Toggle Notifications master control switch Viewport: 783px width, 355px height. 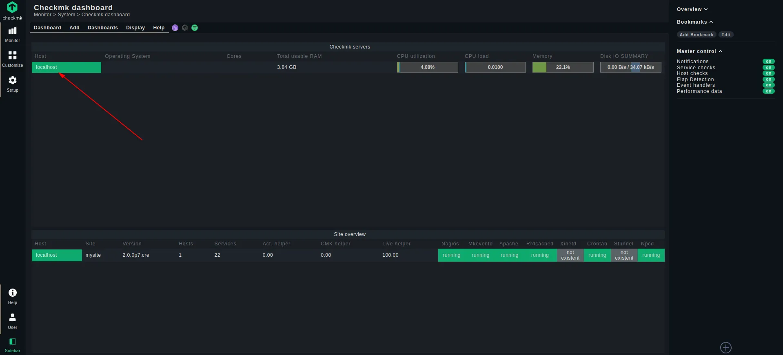[768, 62]
